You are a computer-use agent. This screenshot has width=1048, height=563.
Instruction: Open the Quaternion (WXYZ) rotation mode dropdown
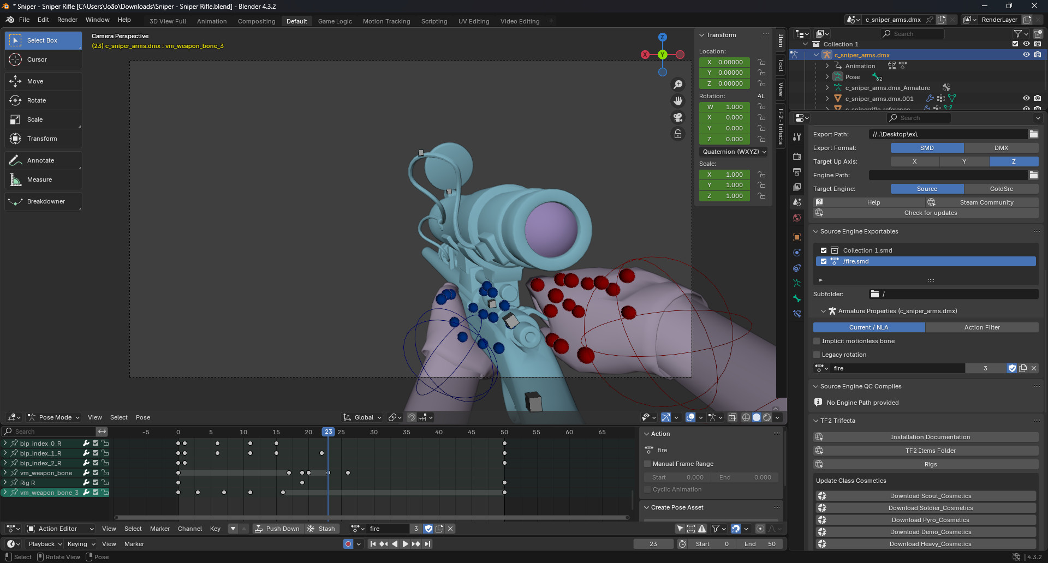(733, 152)
